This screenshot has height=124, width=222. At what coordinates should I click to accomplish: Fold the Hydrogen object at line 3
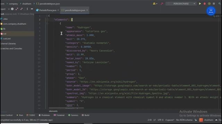pyautogui.click(x=47, y=23)
